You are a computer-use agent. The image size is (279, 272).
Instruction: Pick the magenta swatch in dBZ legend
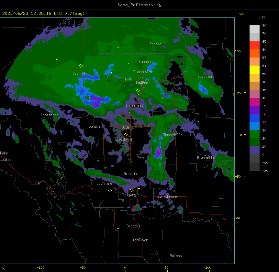(x=254, y=102)
